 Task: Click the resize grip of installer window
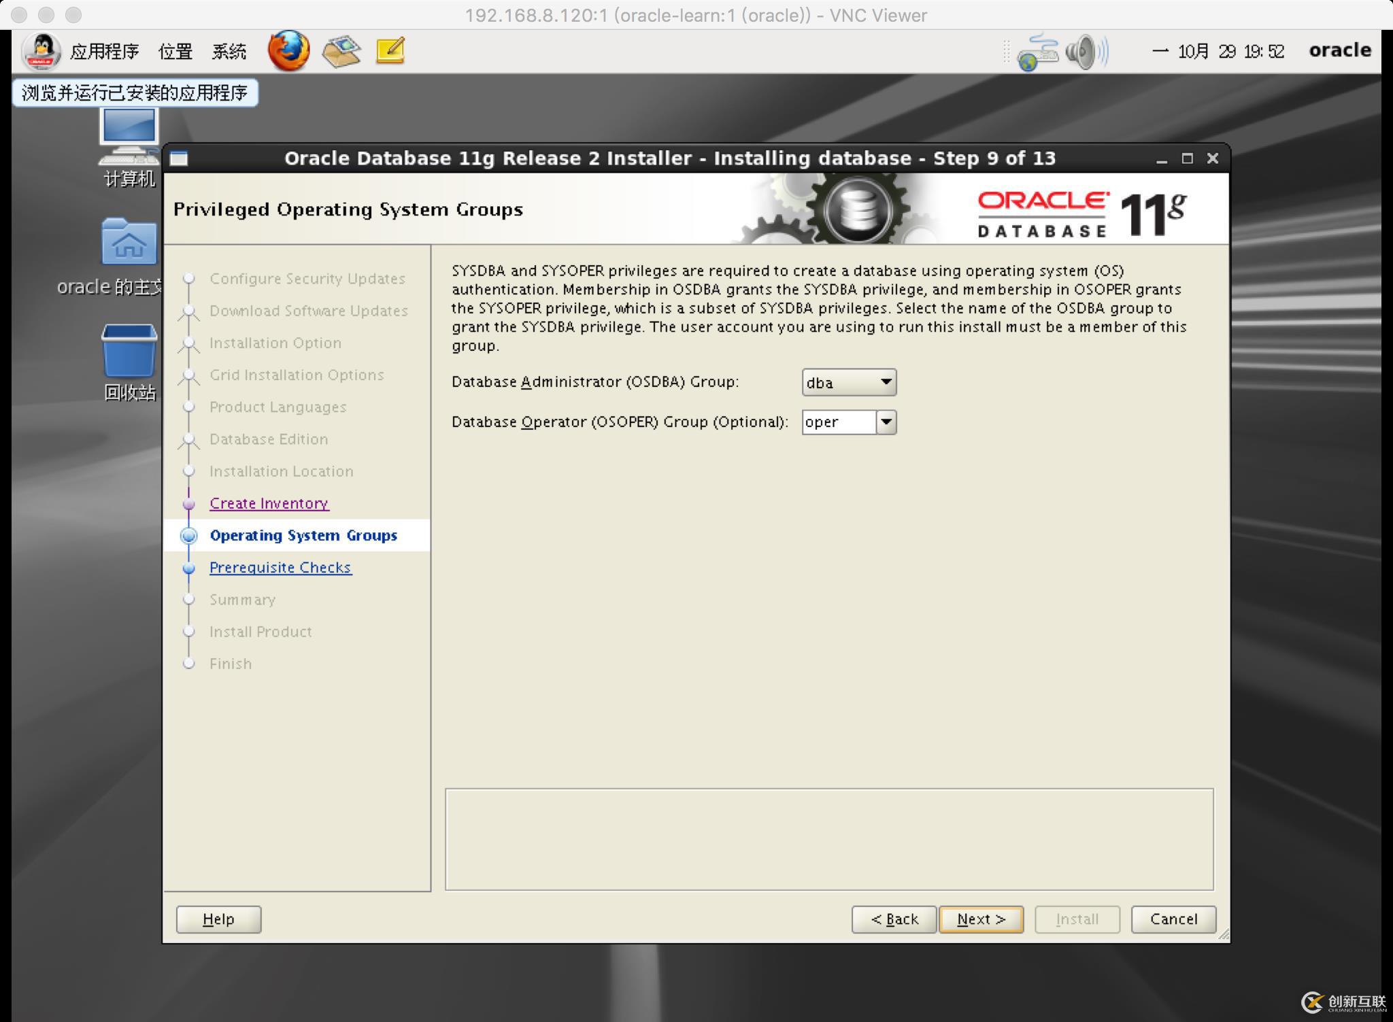1224,935
